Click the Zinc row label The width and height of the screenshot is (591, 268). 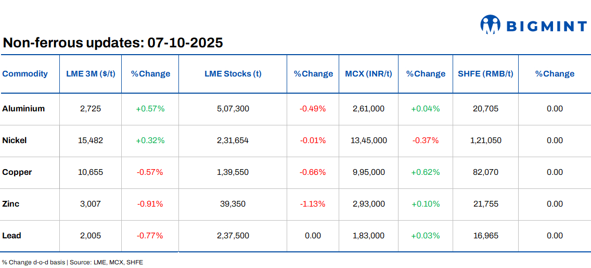point(11,204)
